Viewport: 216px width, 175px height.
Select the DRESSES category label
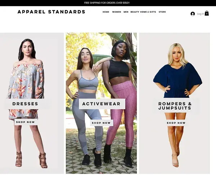pyautogui.click(x=25, y=104)
